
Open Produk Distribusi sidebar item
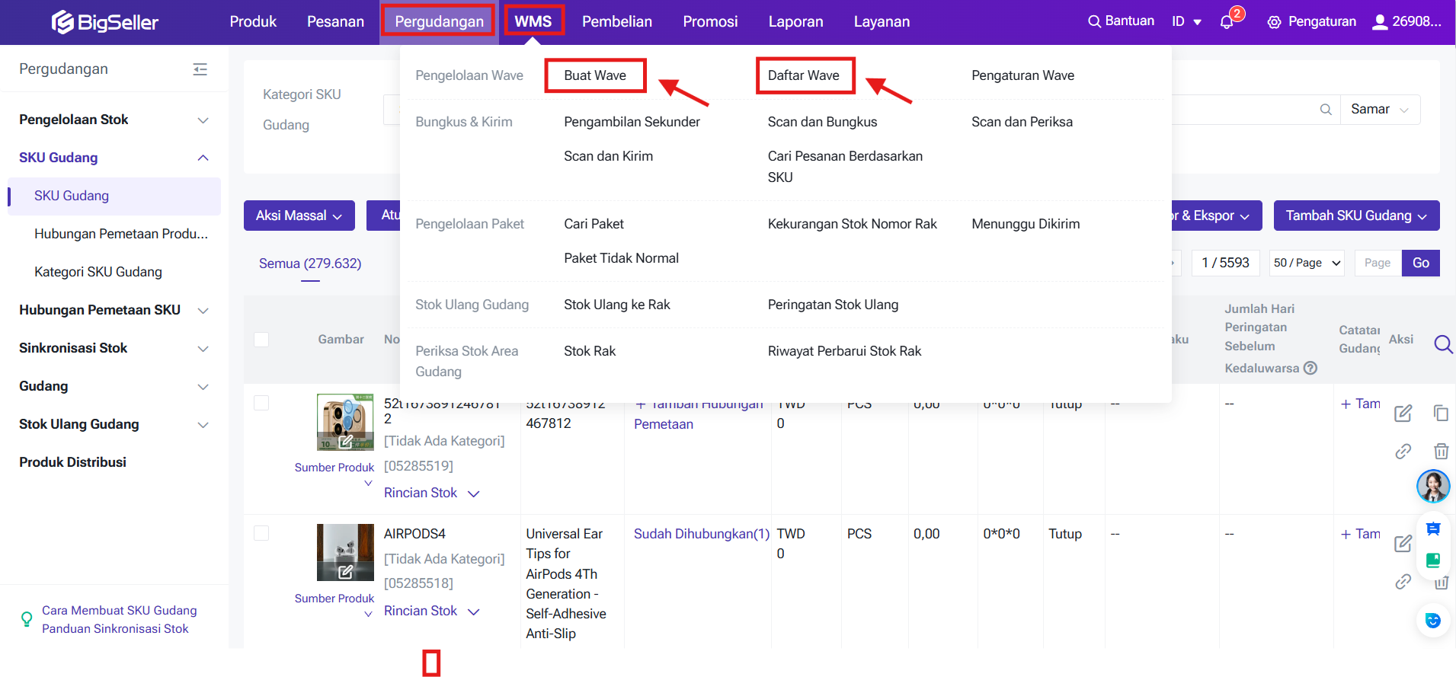pyautogui.click(x=72, y=462)
